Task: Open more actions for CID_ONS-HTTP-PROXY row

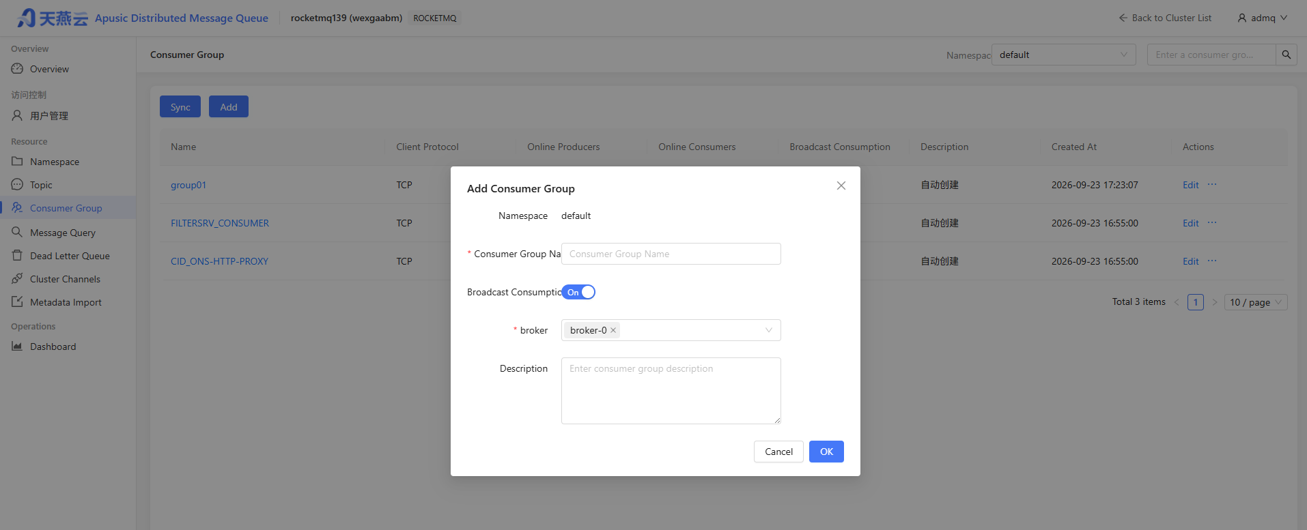Action: pyautogui.click(x=1212, y=261)
